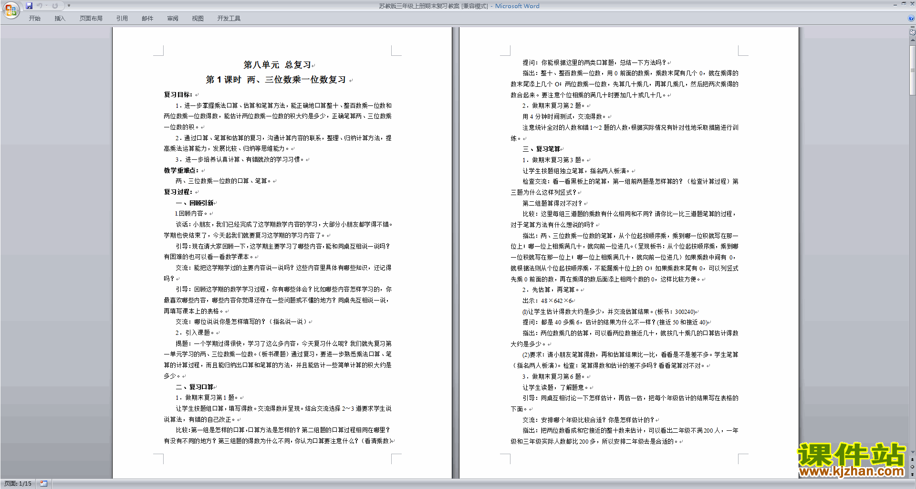Click the line 出示: 48×642×6

[548, 301]
